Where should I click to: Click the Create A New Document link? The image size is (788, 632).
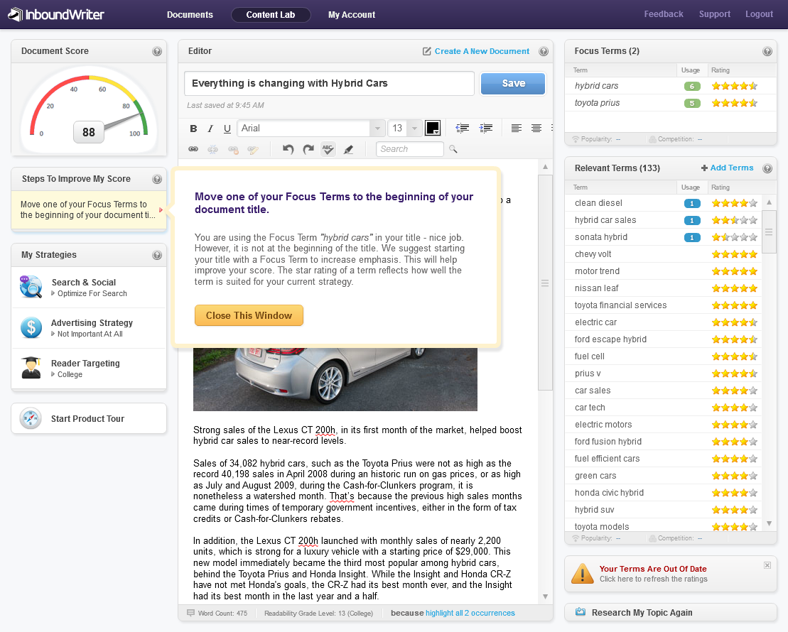tap(482, 51)
